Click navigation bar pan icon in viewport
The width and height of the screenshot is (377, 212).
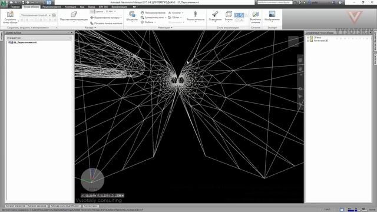(300, 69)
